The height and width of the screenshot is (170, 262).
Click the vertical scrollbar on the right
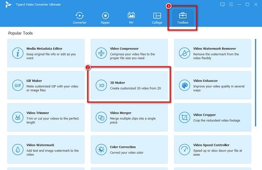coord(255,83)
